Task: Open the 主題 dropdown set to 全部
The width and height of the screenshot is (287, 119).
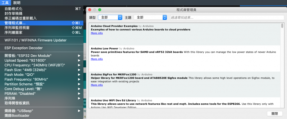Action: point(150,17)
